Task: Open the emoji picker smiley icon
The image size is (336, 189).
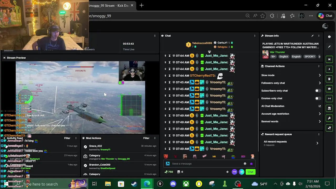Action: pyautogui.click(x=245, y=164)
